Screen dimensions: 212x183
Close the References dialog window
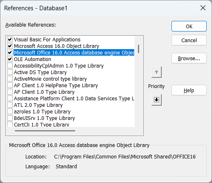click(203, 8)
